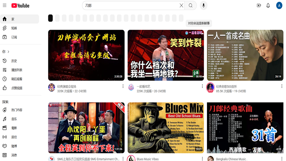Click the YouTube logo

point(20,5)
